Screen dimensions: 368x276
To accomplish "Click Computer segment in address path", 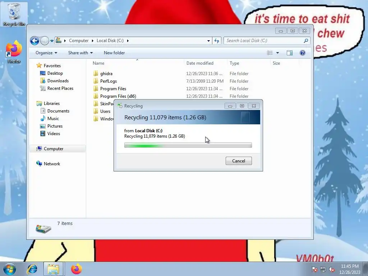I will pos(79,41).
